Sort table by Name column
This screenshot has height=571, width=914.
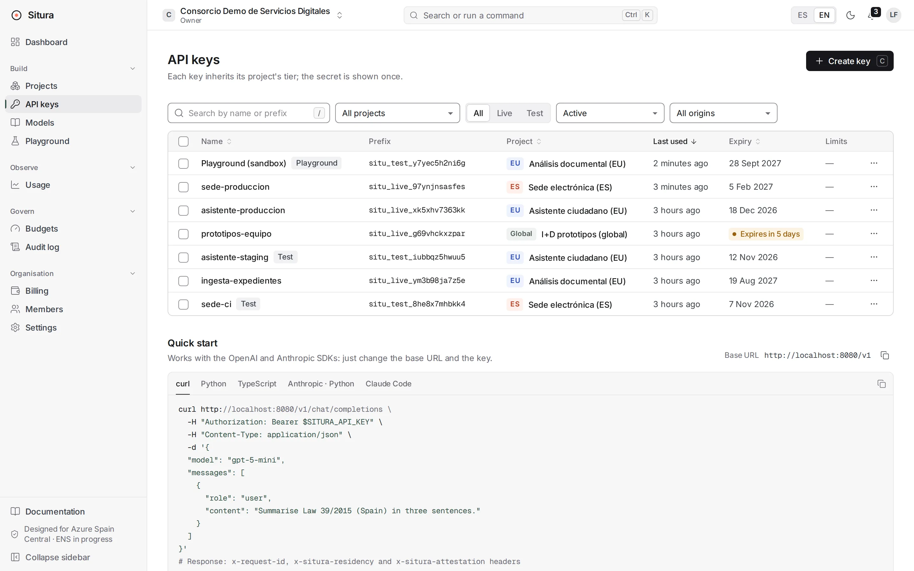click(216, 141)
